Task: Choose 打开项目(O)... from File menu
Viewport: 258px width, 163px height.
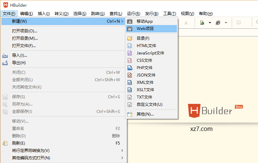Action: coord(63,31)
